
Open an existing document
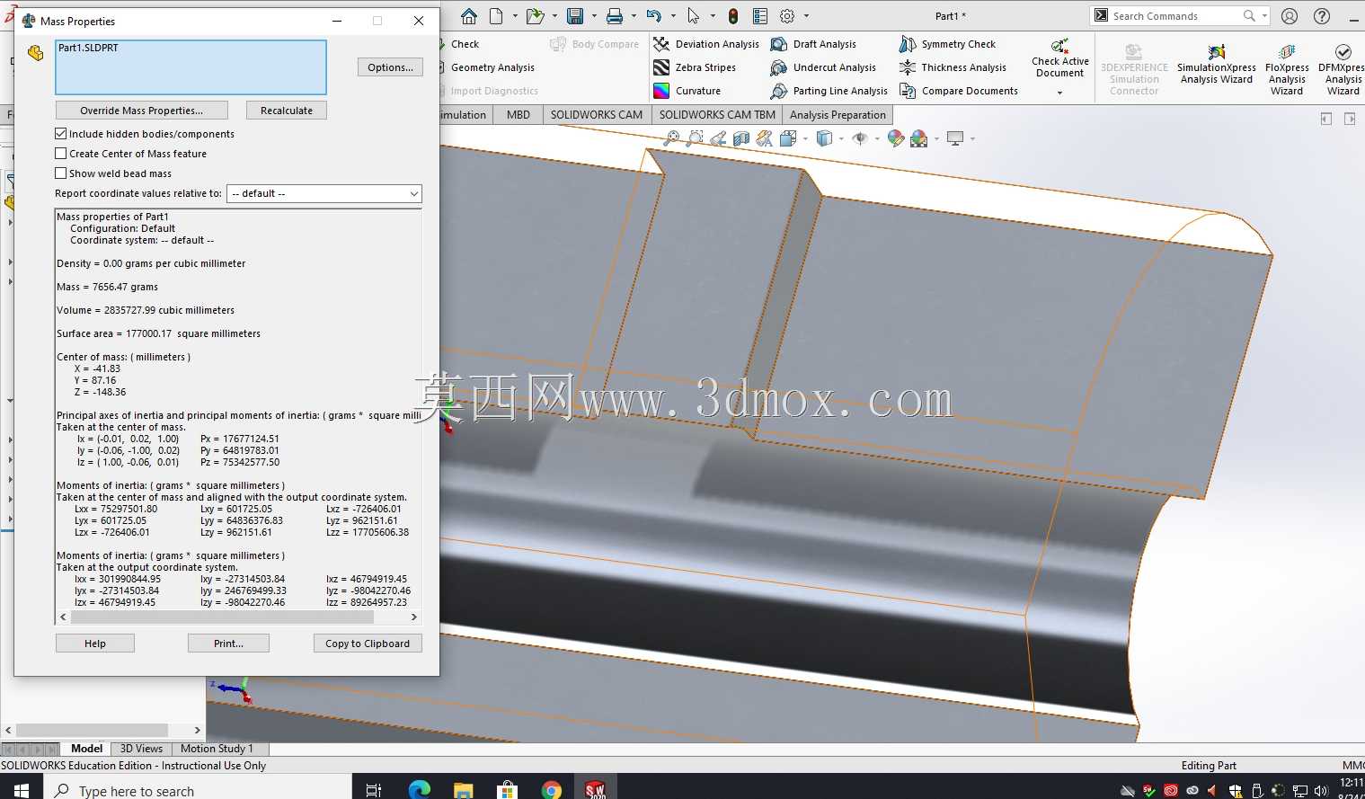click(x=536, y=16)
